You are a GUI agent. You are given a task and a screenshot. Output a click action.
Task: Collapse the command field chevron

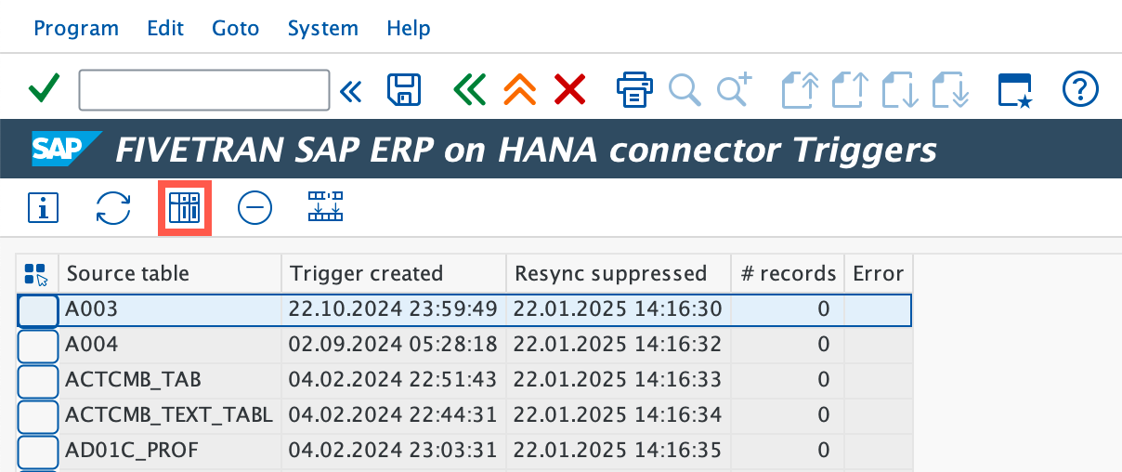click(x=350, y=90)
